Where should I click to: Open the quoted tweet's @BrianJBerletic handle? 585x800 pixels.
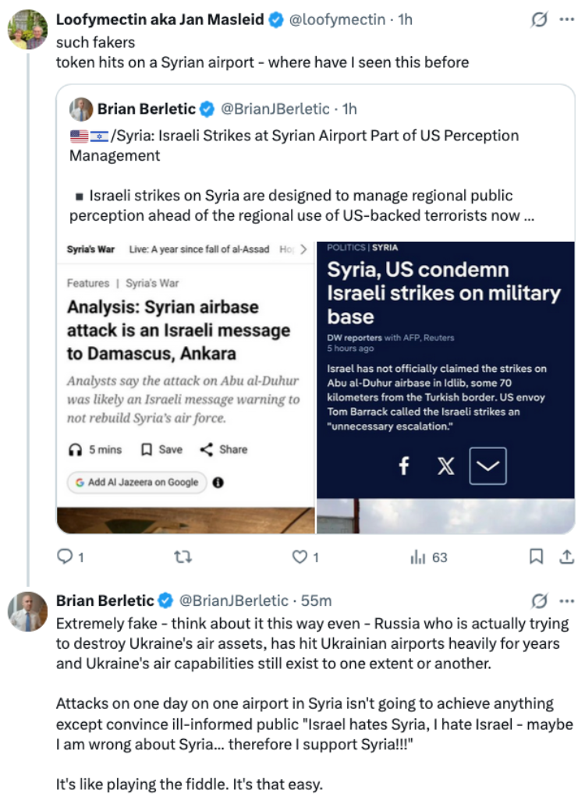(275, 108)
